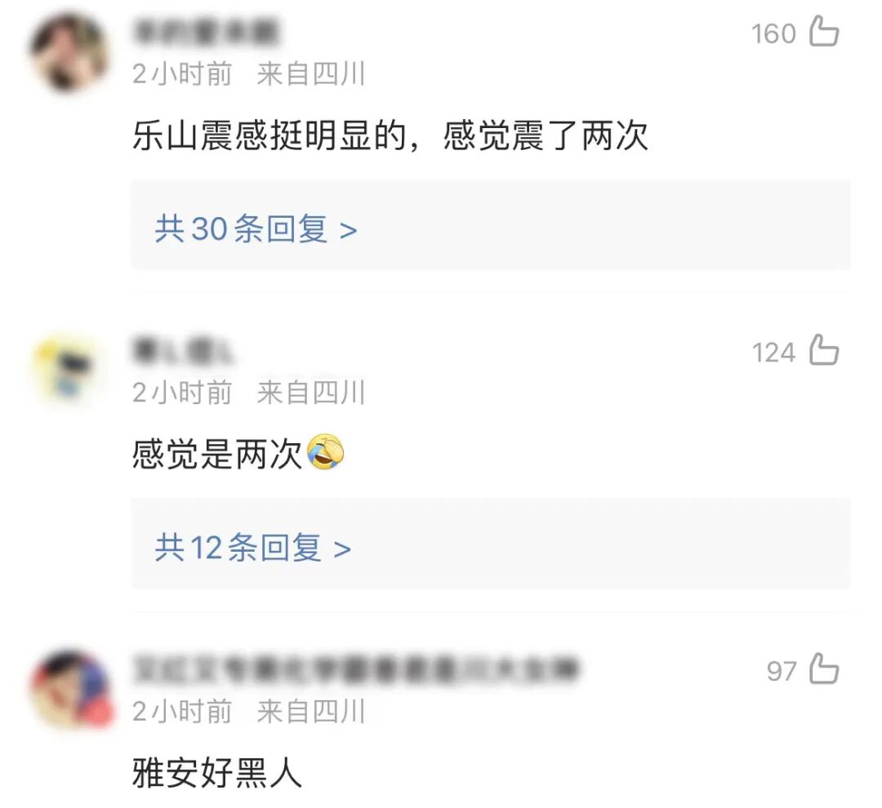Tap the 124 like count number
This screenshot has height=808, width=882.
[x=773, y=353]
